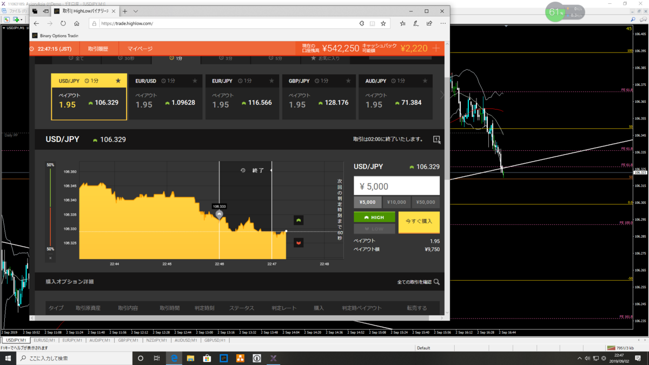Toggle the chart info icon beside closing notice

tap(436, 140)
